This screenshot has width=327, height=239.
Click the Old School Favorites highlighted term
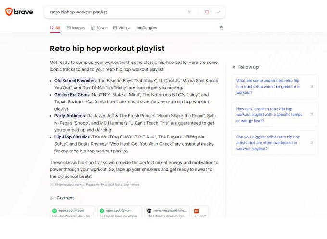(x=75, y=81)
